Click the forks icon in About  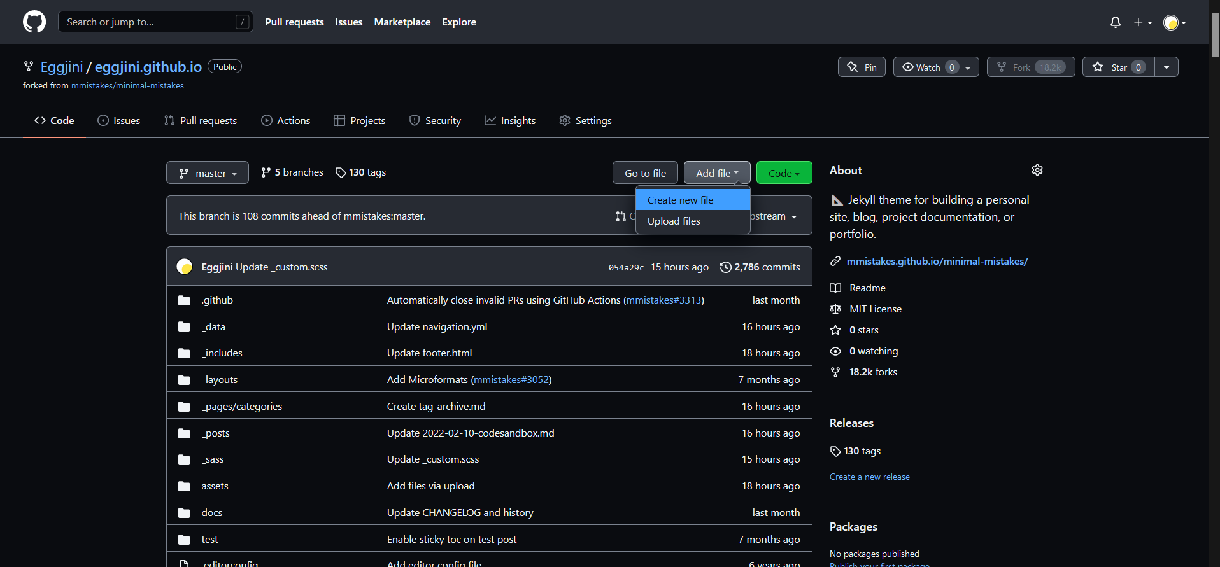click(x=835, y=372)
